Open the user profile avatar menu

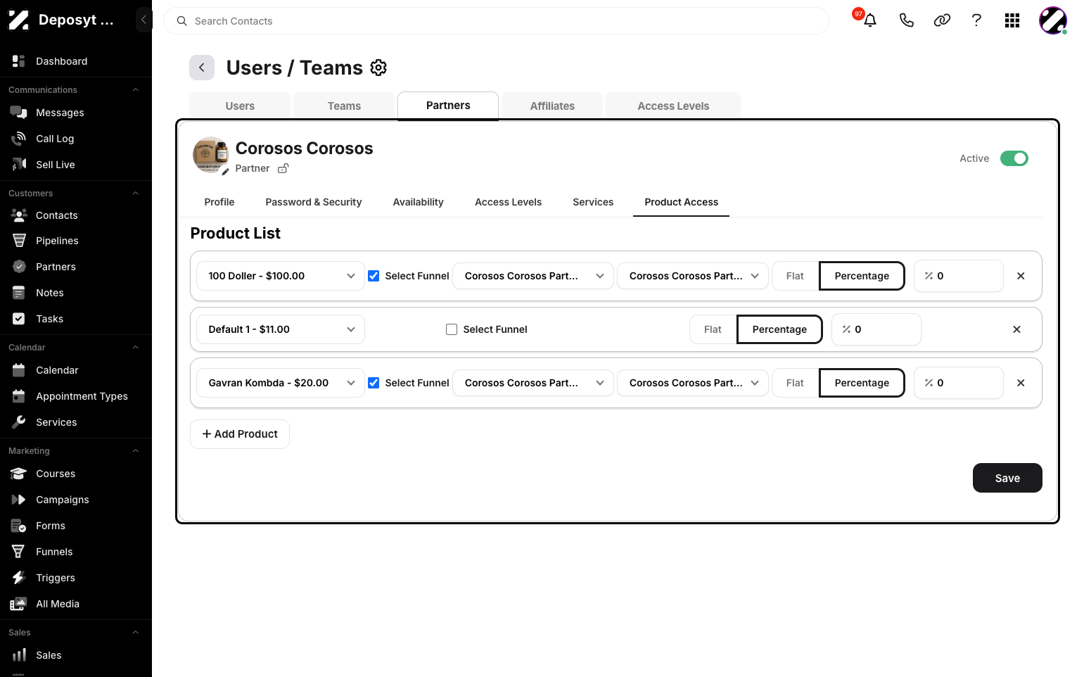tap(1053, 20)
